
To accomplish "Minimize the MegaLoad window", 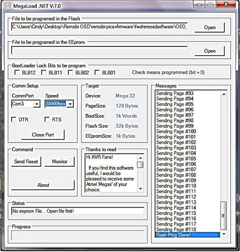I will pyautogui.click(x=199, y=5).
